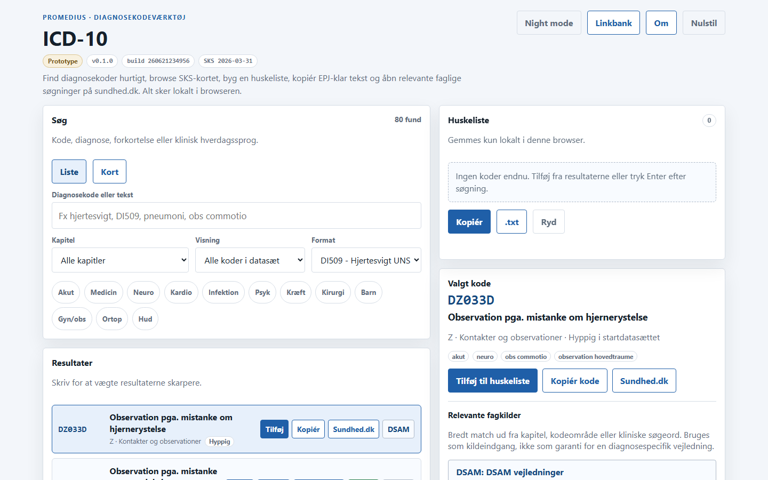Open the Kapitel dropdown
Viewport: 768px width, 480px height.
click(121, 260)
